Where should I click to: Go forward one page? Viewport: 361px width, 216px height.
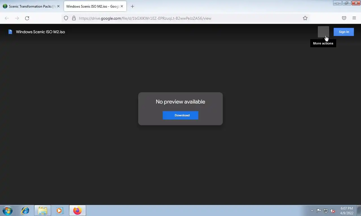(x=17, y=18)
